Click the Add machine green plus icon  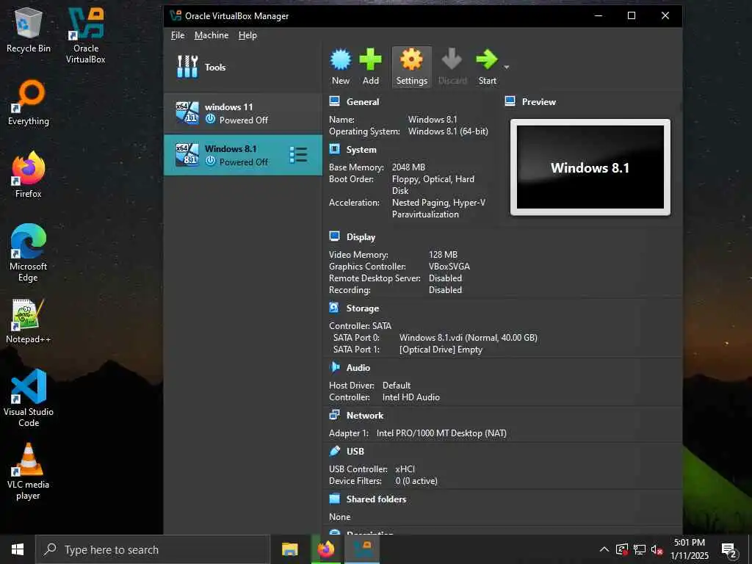(370, 60)
